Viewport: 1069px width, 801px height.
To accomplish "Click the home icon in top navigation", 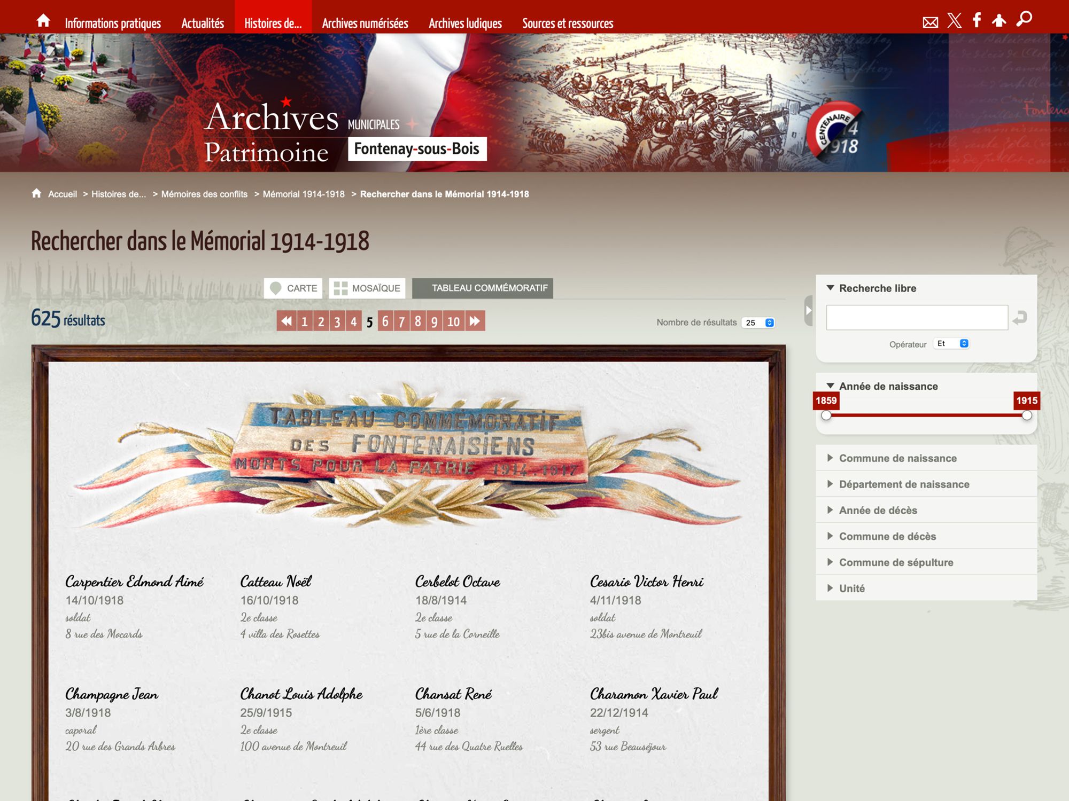I will pos(43,21).
